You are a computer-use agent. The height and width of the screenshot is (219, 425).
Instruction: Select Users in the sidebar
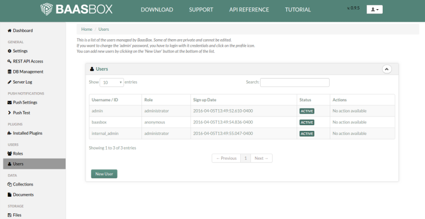pyautogui.click(x=34, y=164)
